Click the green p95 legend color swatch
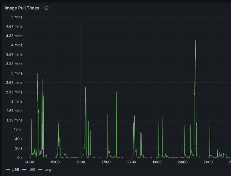This screenshot has width=231, height=176. click(8, 170)
